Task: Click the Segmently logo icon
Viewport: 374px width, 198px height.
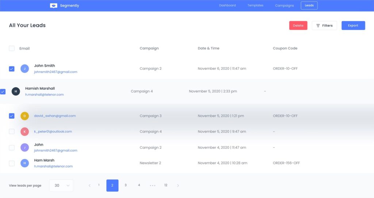Action: (x=53, y=5)
